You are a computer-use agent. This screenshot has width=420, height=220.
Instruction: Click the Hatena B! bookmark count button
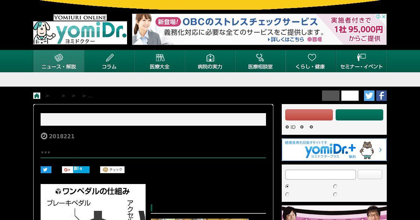click(81, 170)
